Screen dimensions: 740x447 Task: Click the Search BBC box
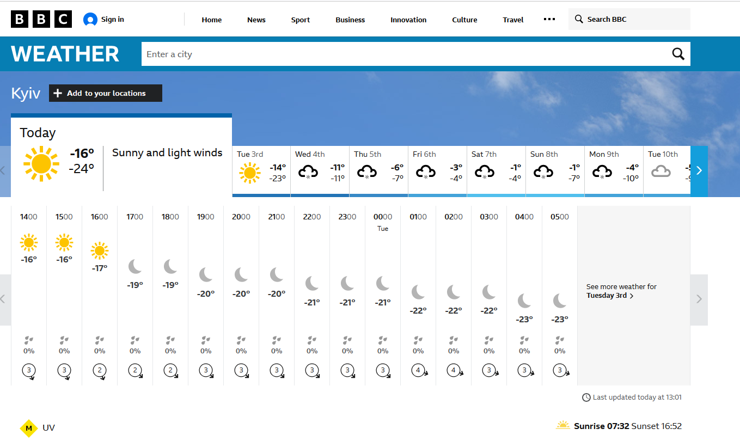click(629, 19)
